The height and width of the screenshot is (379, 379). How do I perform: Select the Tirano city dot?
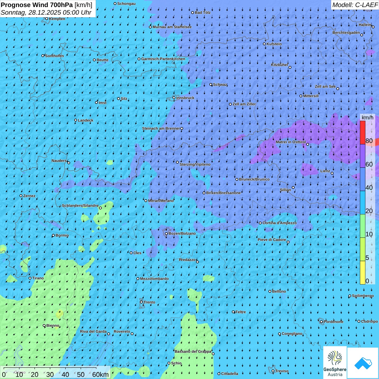[30, 278]
